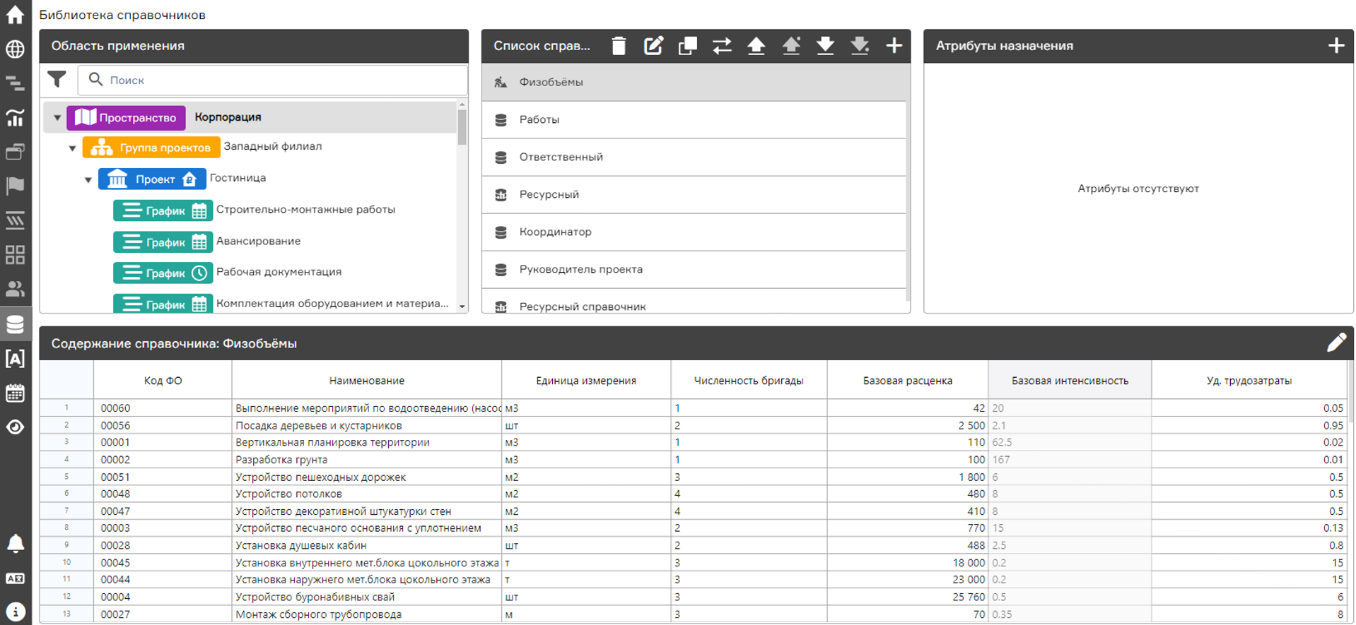Select the Координатор reference
The image size is (1356, 625).
(694, 232)
